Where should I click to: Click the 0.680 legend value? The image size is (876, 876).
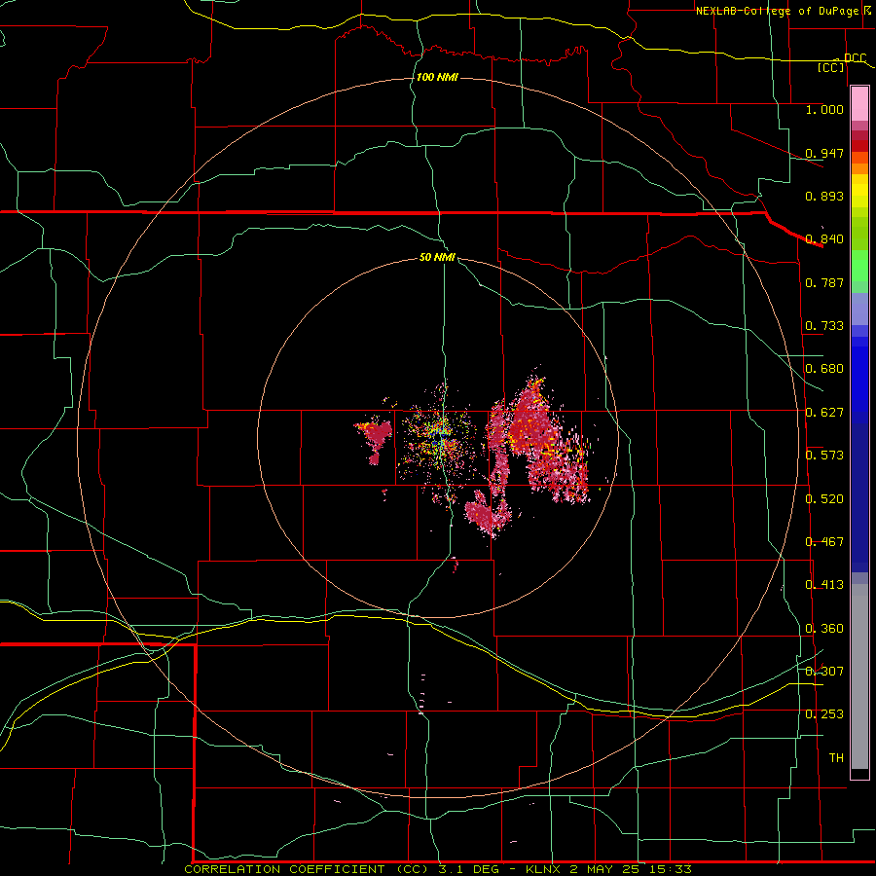pyautogui.click(x=824, y=369)
